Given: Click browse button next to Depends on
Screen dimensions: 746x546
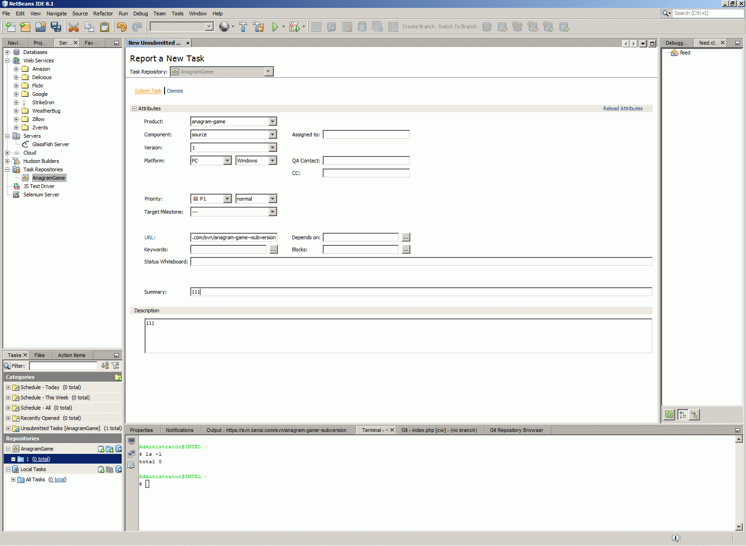Looking at the screenshot, I should click(x=406, y=237).
